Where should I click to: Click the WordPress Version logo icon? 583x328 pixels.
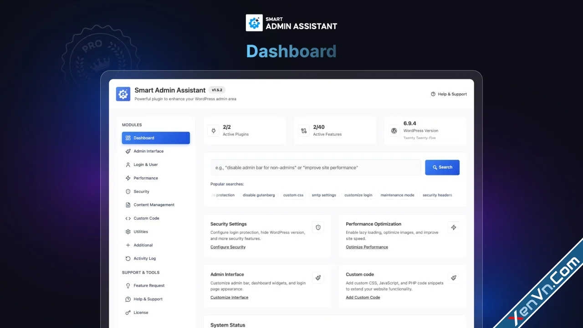[x=394, y=131]
